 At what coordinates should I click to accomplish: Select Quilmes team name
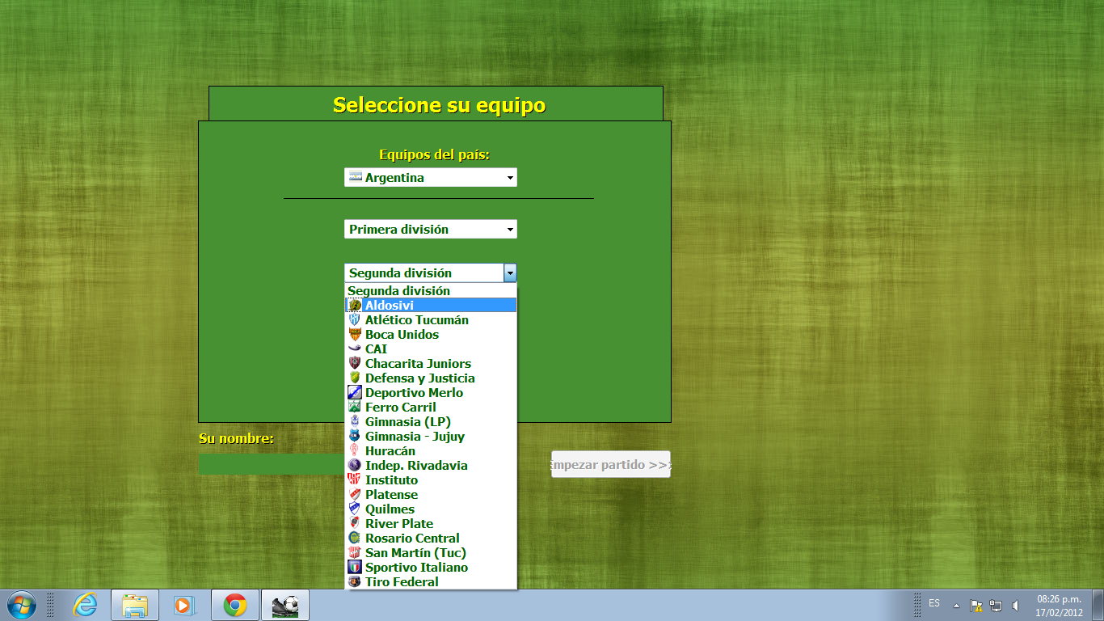coord(390,509)
